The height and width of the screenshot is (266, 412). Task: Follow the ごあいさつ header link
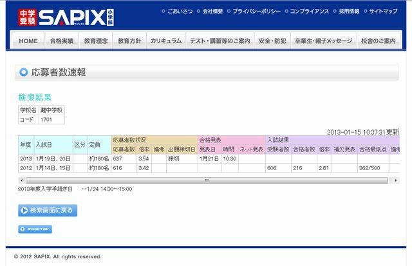[x=180, y=11]
